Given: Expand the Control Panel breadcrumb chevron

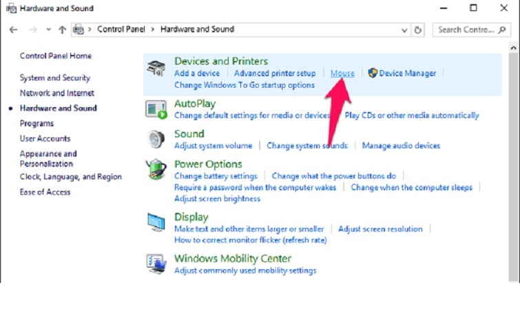Looking at the screenshot, I should 152,30.
